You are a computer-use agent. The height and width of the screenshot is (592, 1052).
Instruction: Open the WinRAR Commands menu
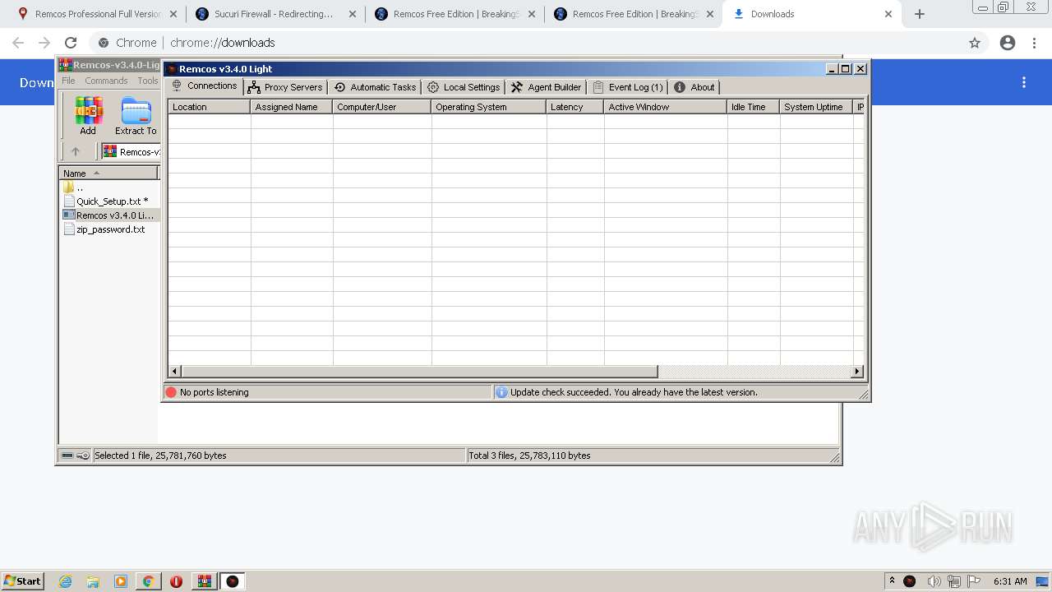pyautogui.click(x=106, y=81)
